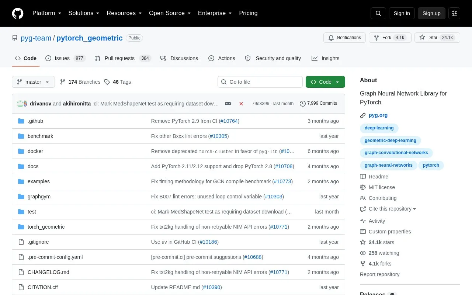Viewport: 472px width, 295px height.
Task: Open the Discussions tab
Action: (179, 58)
